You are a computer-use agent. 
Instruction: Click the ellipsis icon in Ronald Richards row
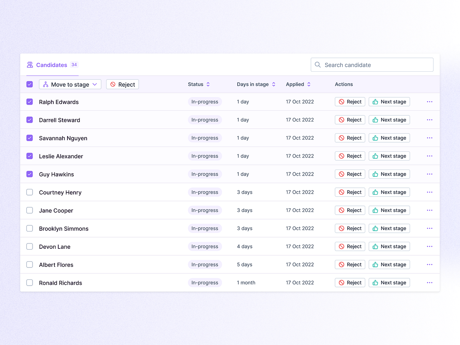[429, 283]
